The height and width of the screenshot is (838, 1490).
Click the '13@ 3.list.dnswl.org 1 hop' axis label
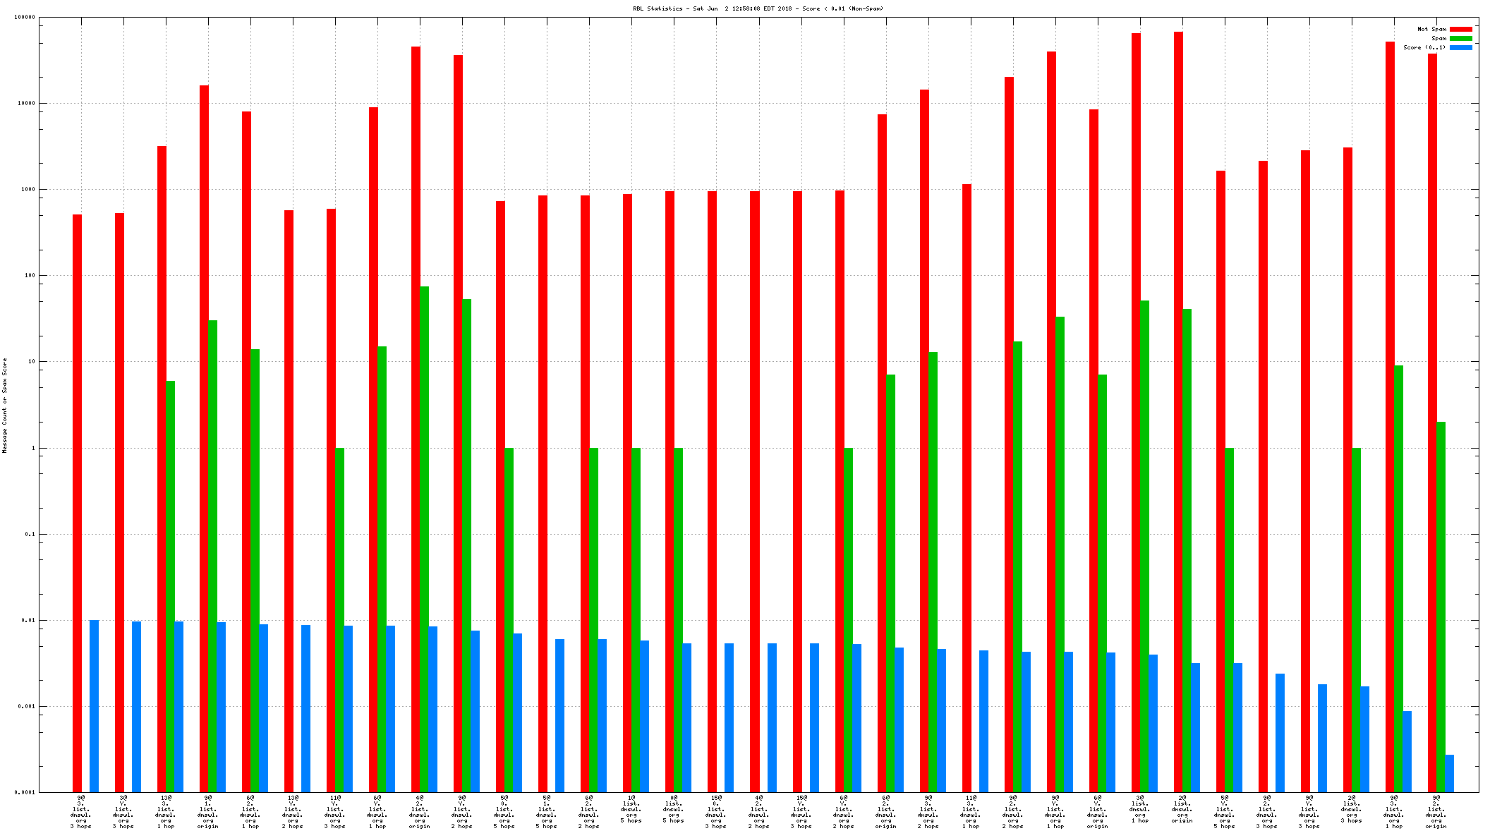pyautogui.click(x=166, y=812)
